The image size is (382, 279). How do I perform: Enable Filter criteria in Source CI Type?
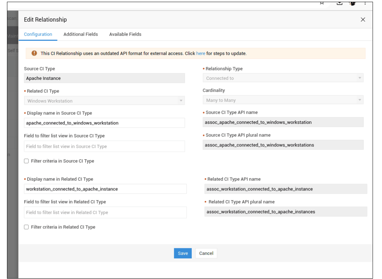(x=26, y=161)
